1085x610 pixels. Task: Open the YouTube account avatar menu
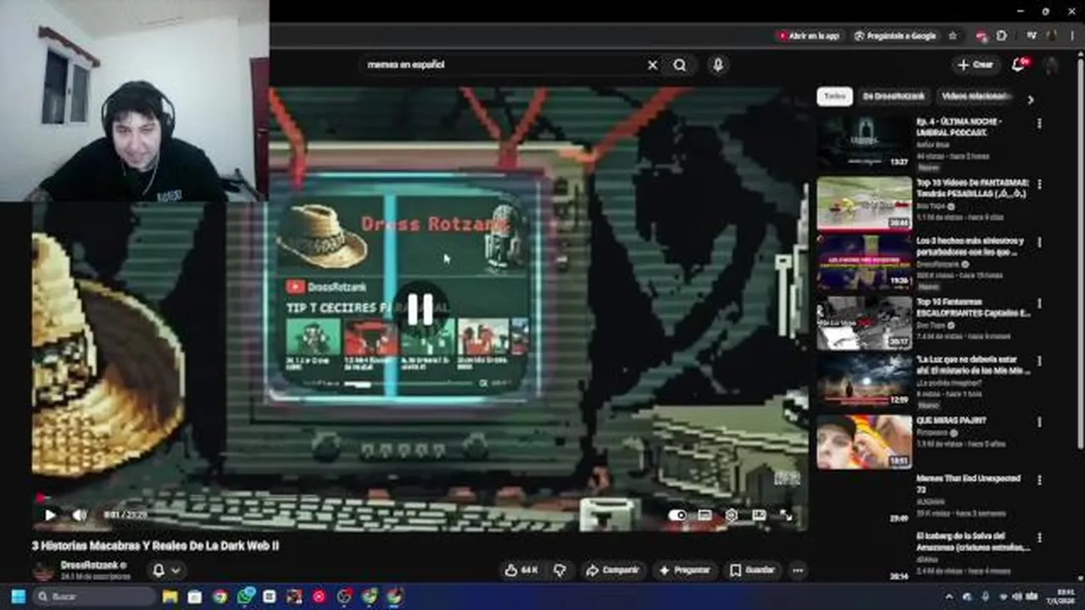click(x=1052, y=64)
